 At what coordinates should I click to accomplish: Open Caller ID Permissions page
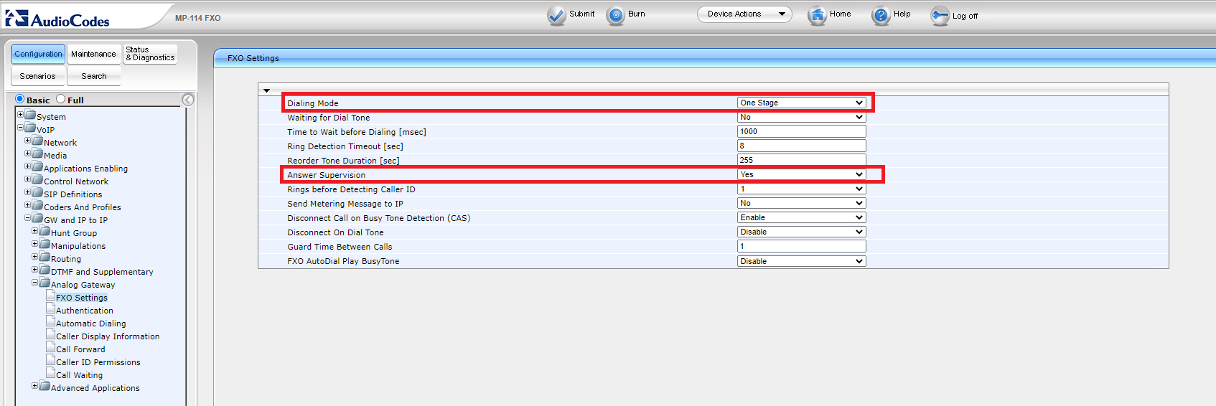[98, 362]
